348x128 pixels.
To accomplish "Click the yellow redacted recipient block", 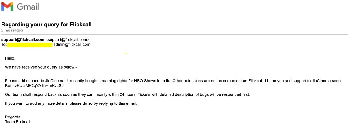I will (30, 45).
